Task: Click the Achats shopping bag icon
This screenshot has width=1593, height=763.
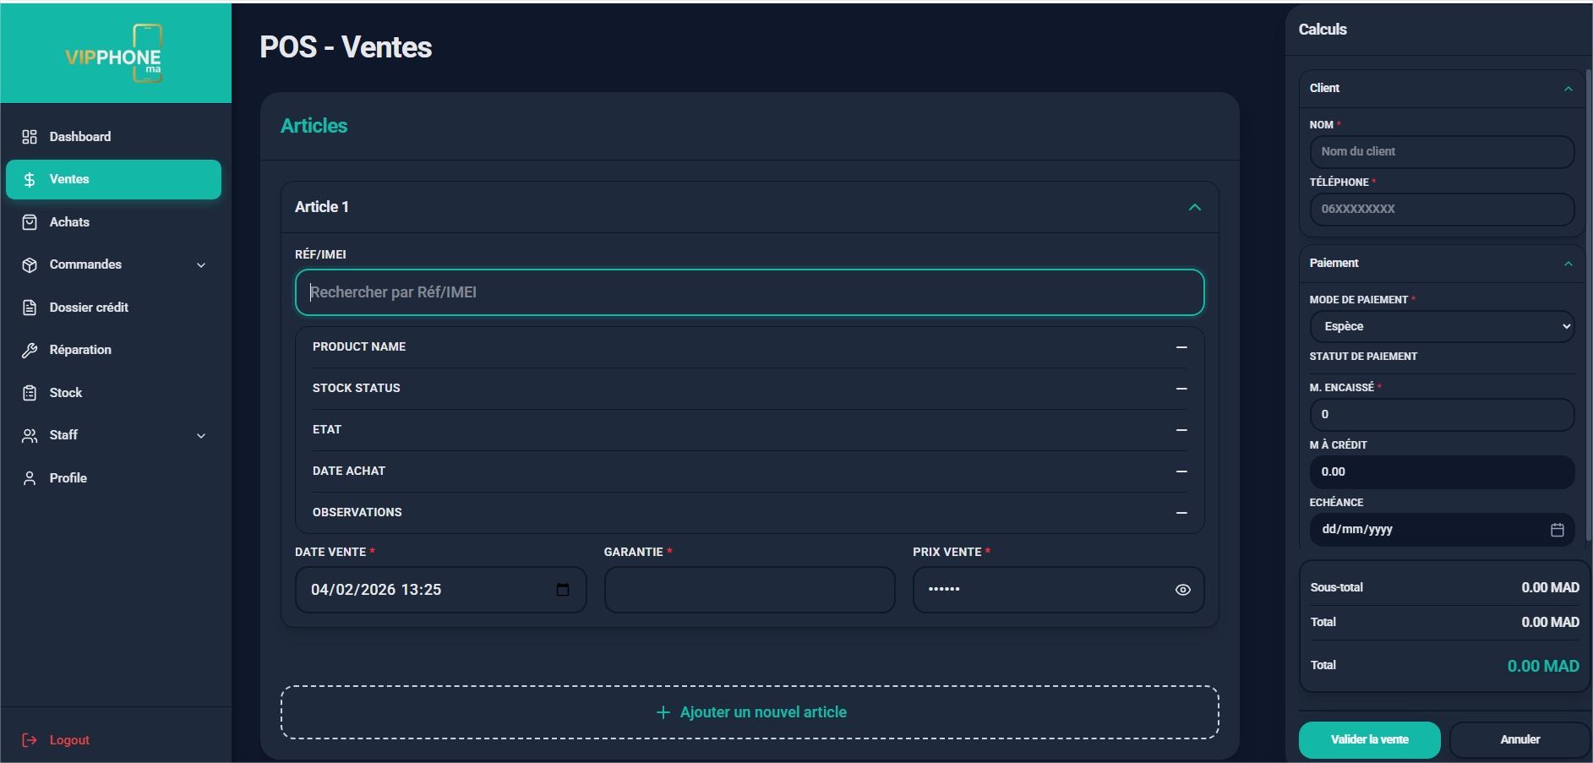Action: pos(30,222)
